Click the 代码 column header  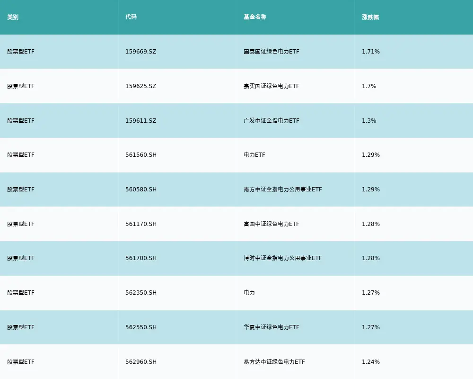point(131,17)
